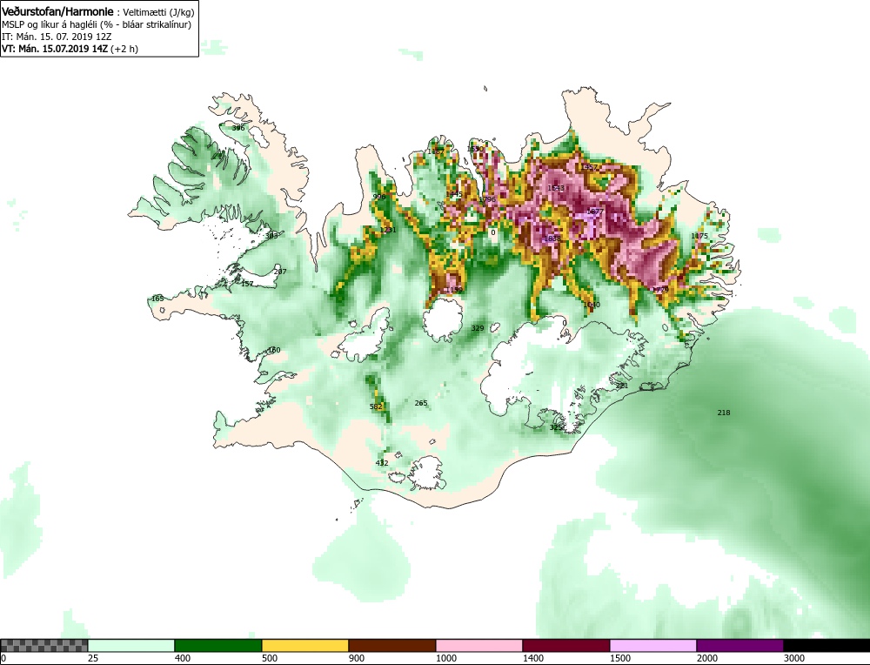Viewport: 870px width, 665px height.
Task: Pick the maroon 1400–1500 legend swatch
Action: (566, 645)
